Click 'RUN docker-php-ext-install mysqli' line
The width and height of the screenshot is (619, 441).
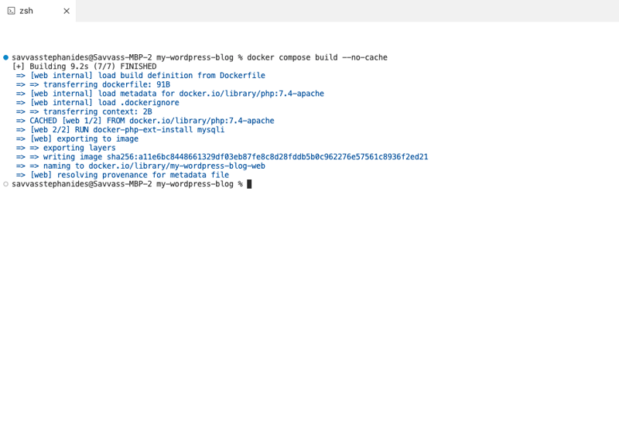(121, 130)
